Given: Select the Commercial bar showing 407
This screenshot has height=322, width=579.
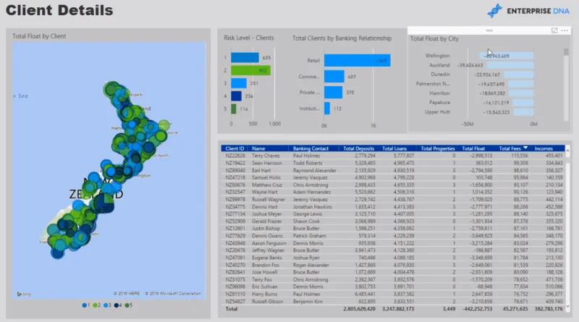Looking at the screenshot, I should click(334, 77).
